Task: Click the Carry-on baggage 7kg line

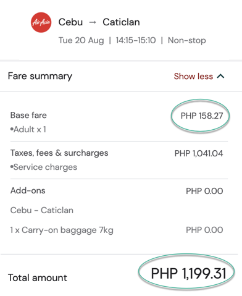Action: (62, 230)
